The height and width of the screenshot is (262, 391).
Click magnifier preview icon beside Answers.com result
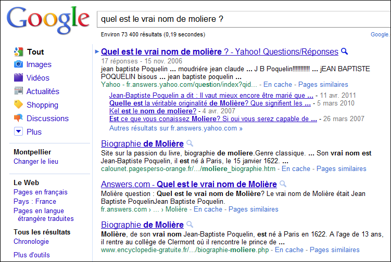(282, 184)
